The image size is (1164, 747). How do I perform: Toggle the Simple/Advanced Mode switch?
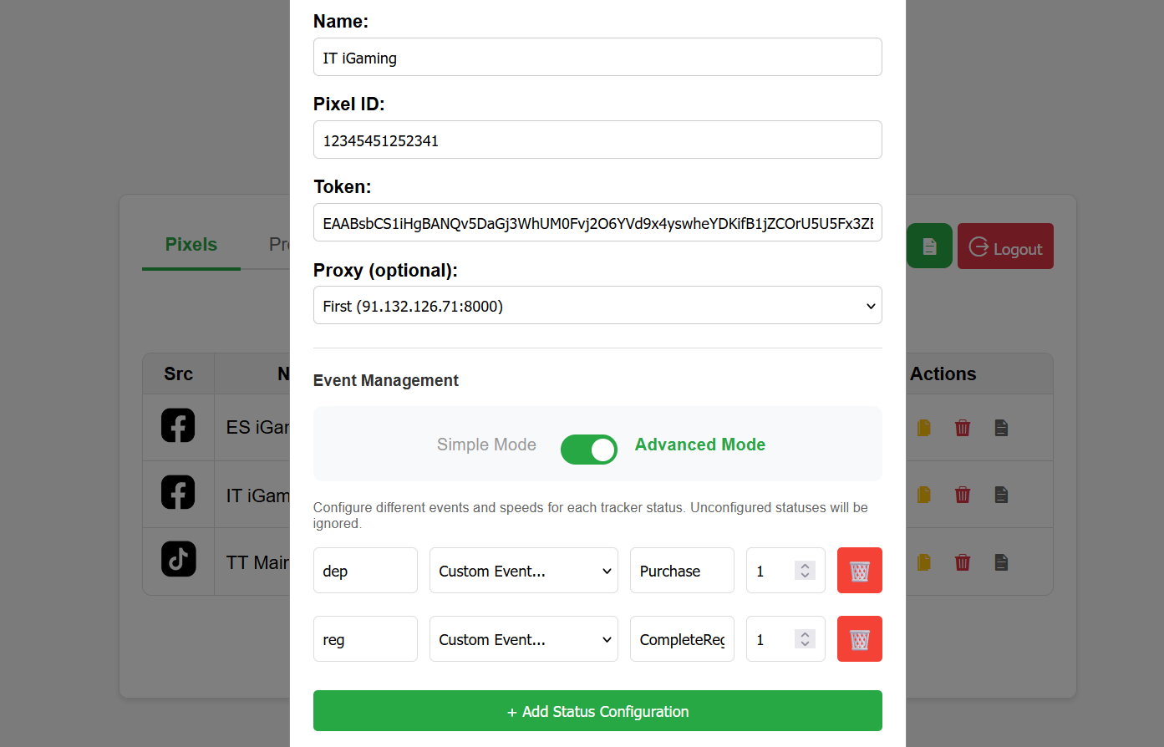[x=589, y=450]
